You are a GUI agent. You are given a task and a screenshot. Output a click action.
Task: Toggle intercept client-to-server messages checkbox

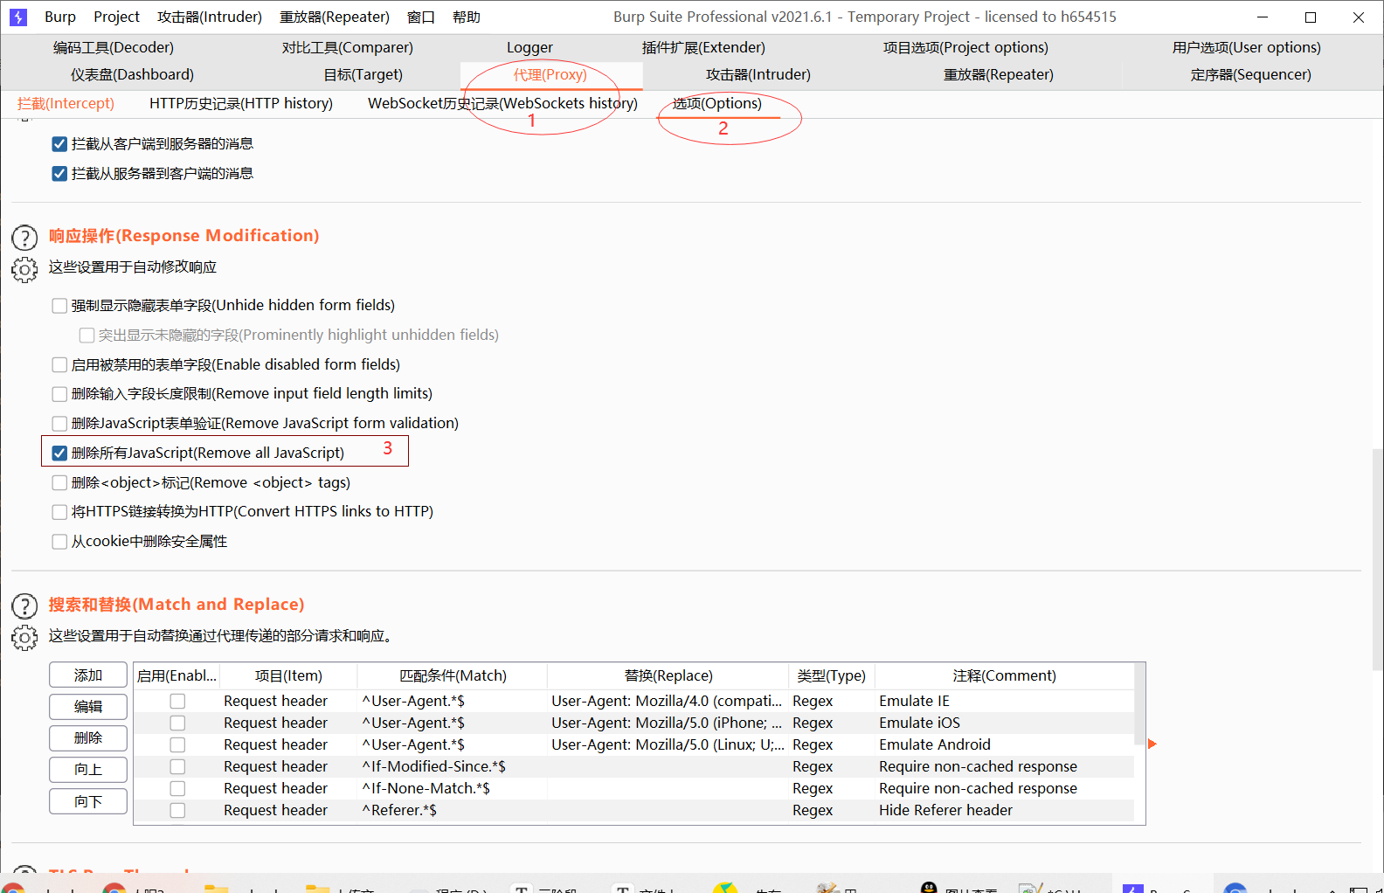point(59,144)
